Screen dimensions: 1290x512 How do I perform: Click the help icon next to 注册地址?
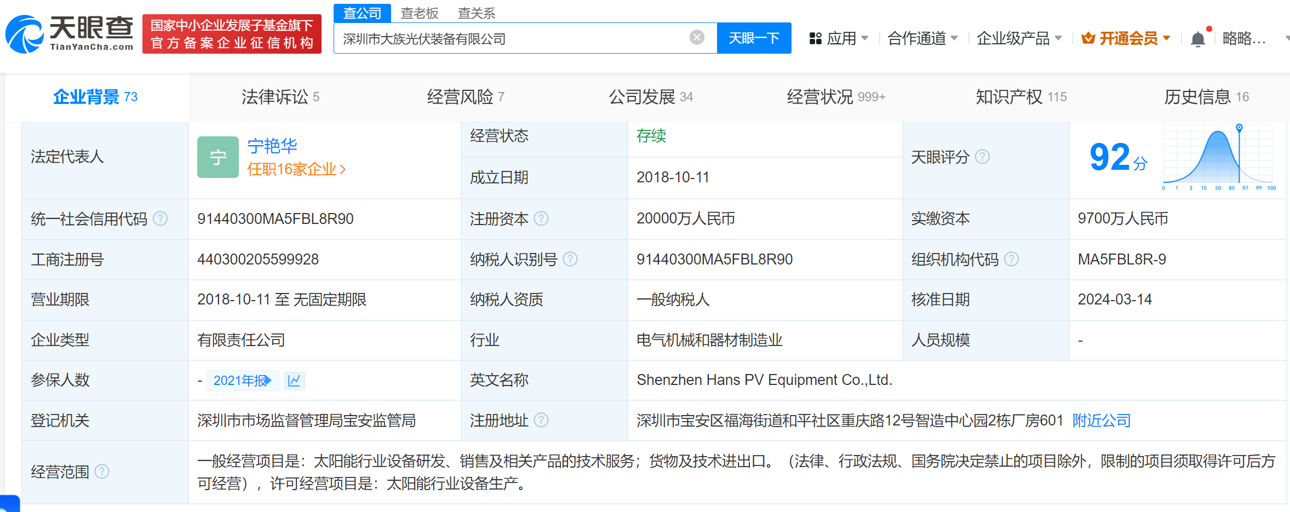tap(541, 421)
